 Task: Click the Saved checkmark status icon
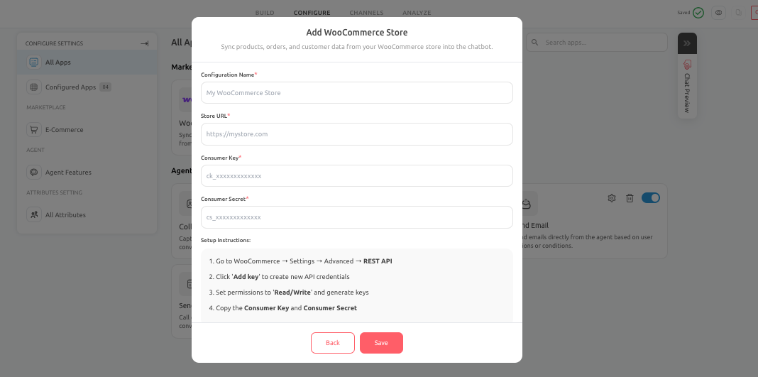(698, 13)
